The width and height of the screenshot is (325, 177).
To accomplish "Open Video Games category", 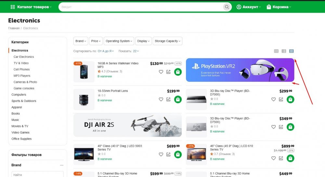I will 20,133.
